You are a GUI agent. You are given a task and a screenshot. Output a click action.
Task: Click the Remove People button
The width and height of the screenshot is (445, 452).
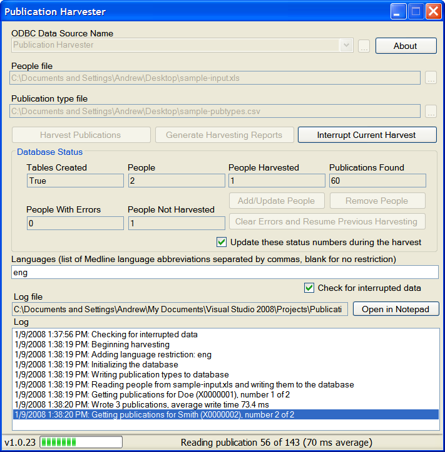click(377, 201)
